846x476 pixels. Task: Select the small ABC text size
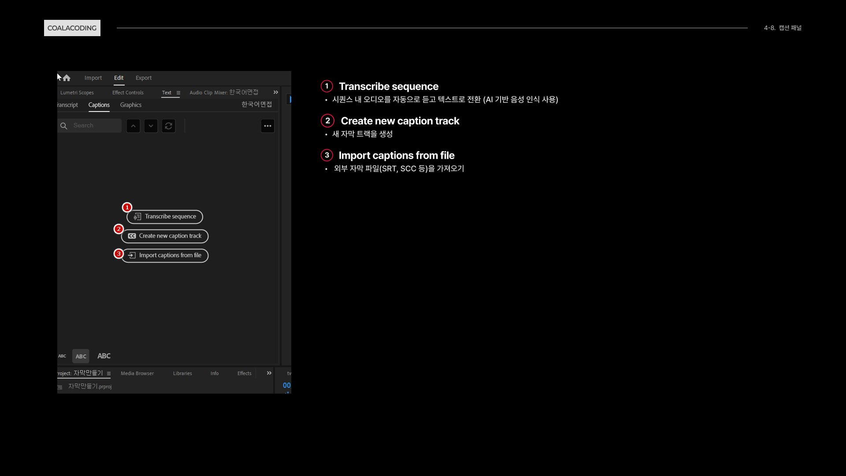coord(62,356)
